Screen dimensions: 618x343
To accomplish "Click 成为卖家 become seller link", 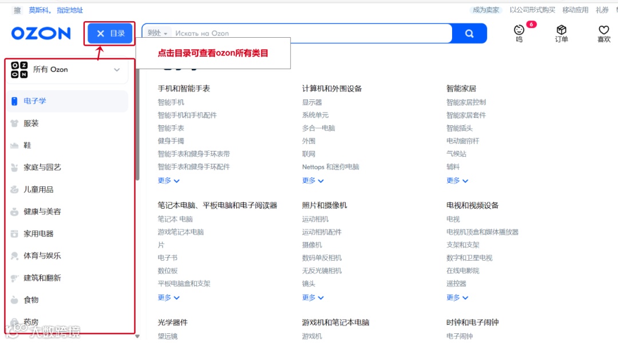I will (x=486, y=10).
